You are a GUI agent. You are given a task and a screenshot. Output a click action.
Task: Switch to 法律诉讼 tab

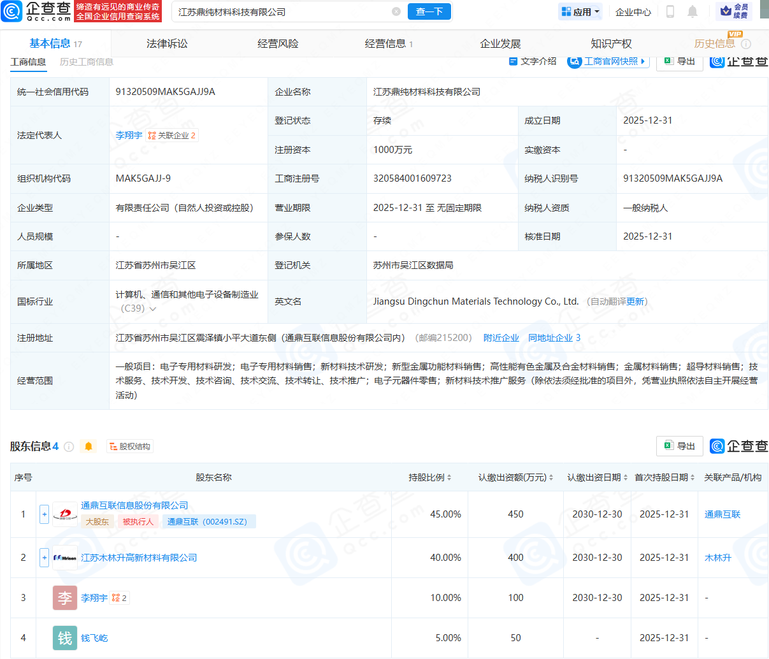(x=167, y=44)
